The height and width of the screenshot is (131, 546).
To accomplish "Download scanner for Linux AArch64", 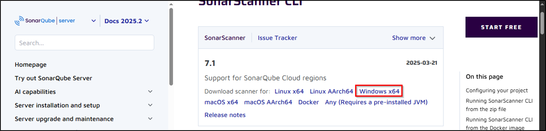I will pos(331,91).
